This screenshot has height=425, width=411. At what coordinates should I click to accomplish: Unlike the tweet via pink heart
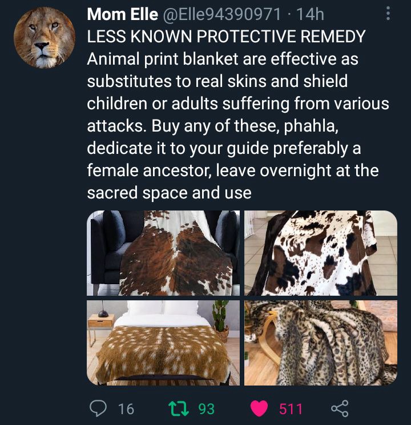point(259,408)
